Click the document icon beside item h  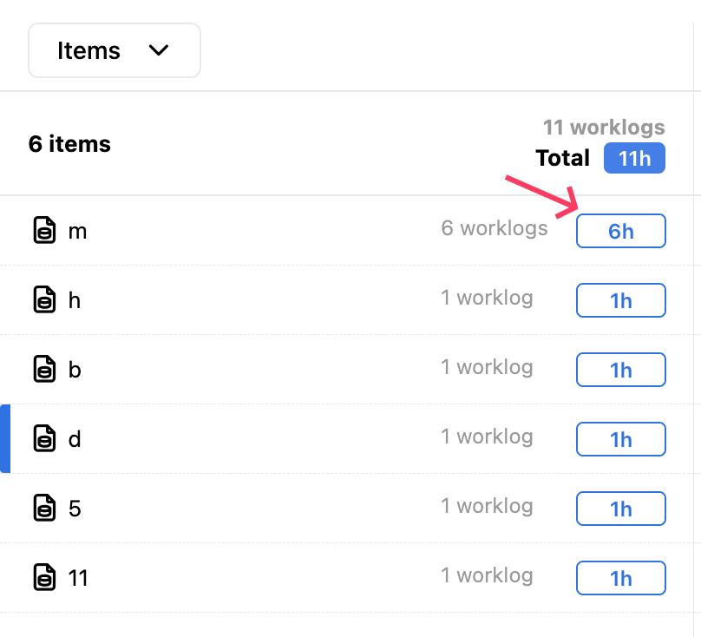tap(44, 300)
